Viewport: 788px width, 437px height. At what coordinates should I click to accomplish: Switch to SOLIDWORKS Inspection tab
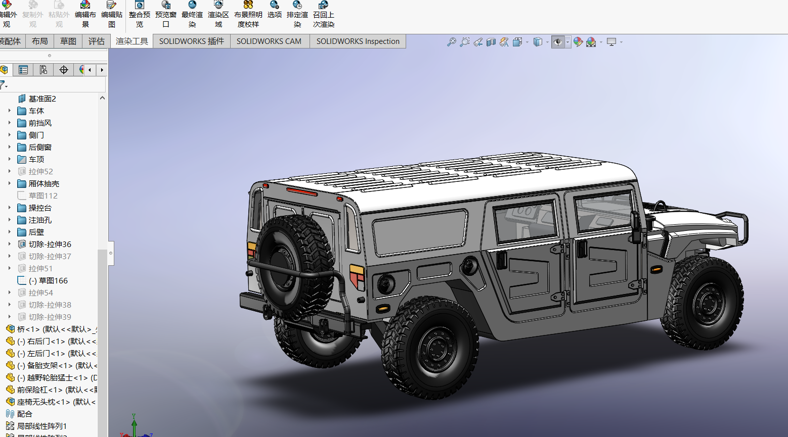coord(358,41)
